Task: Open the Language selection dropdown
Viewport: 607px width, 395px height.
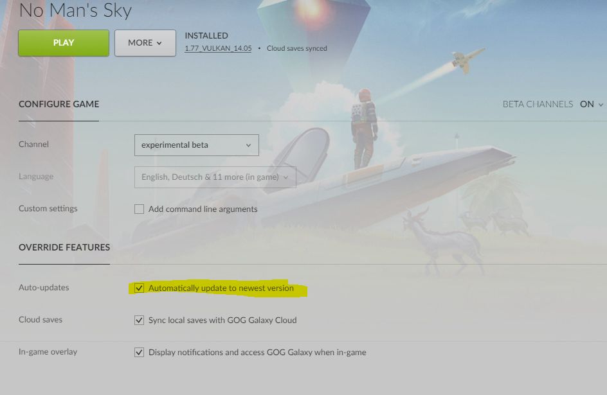Action: [x=215, y=177]
